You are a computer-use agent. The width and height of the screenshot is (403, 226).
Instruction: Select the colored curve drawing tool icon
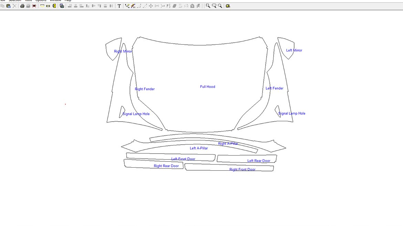pos(133,6)
